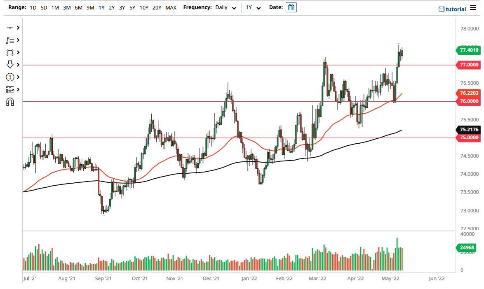Select the line drawing tool icon
Image resolution: width=484 pixels, height=289 pixels.
pos(10,28)
